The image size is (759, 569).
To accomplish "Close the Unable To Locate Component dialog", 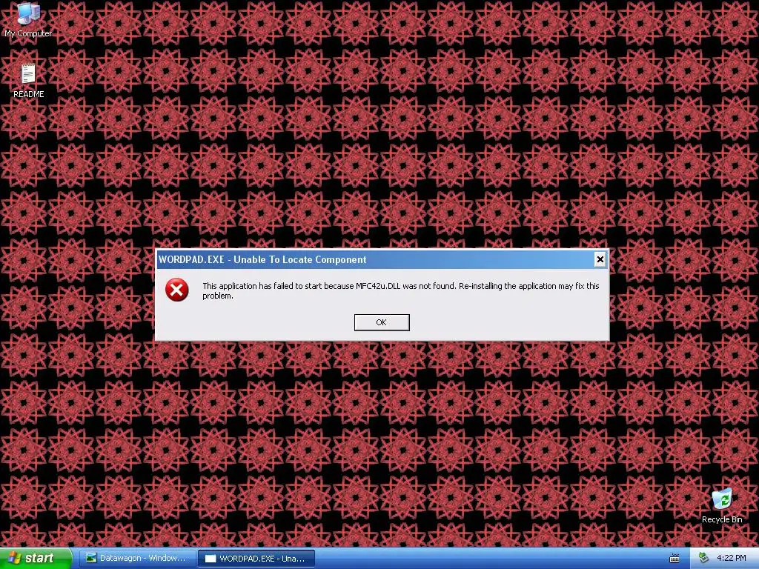I will point(600,259).
